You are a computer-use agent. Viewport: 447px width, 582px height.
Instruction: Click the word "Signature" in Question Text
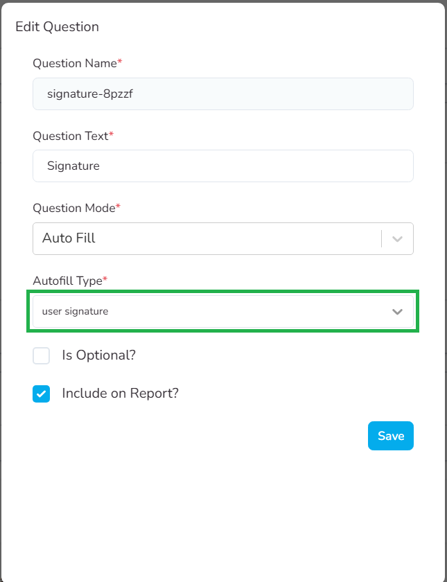point(73,166)
